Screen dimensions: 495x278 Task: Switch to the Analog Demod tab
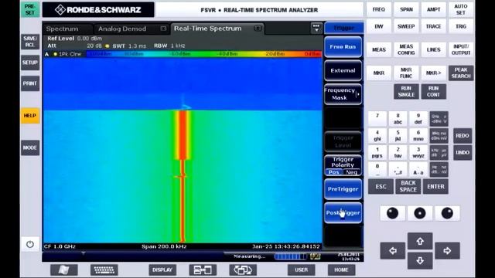coord(122,29)
